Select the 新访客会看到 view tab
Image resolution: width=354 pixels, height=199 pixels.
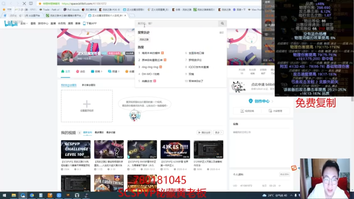click(88, 85)
